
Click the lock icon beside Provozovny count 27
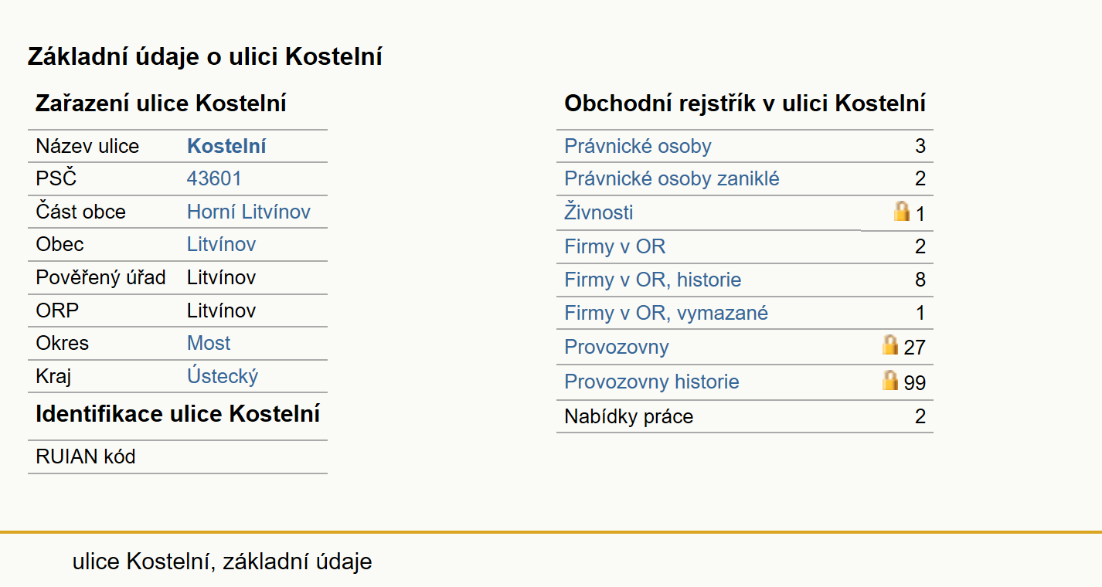point(890,344)
